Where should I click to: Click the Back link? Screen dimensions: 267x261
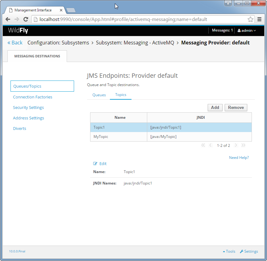(15, 43)
